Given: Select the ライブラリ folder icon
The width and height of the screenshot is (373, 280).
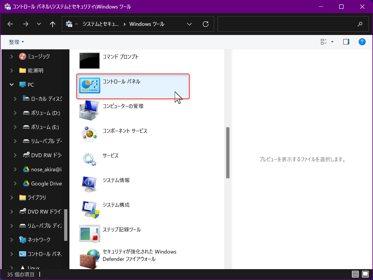Looking at the screenshot, I should [x=23, y=197].
